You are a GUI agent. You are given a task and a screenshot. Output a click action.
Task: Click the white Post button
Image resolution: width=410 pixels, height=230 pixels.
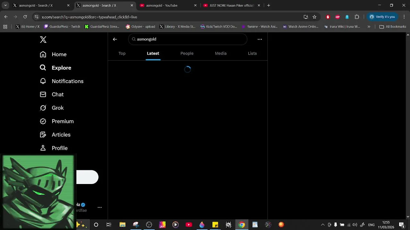tap(87, 177)
